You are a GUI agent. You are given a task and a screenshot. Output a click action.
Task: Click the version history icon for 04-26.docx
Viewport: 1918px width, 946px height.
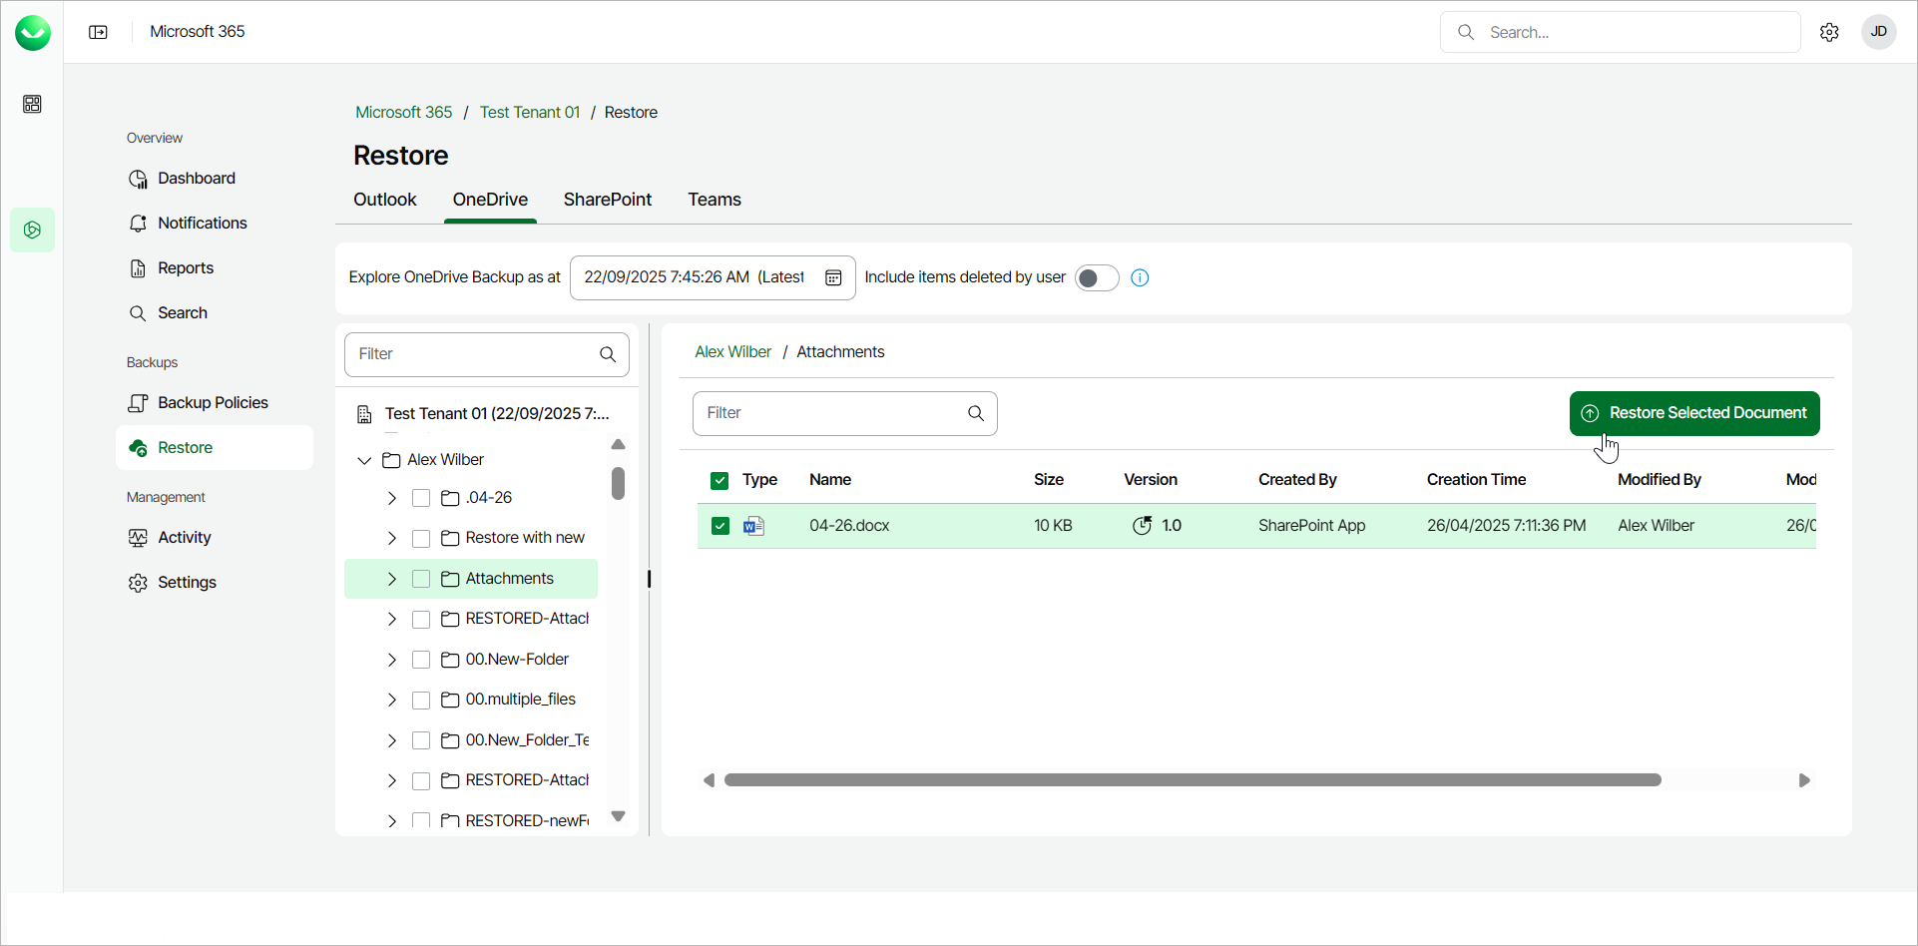(x=1142, y=525)
